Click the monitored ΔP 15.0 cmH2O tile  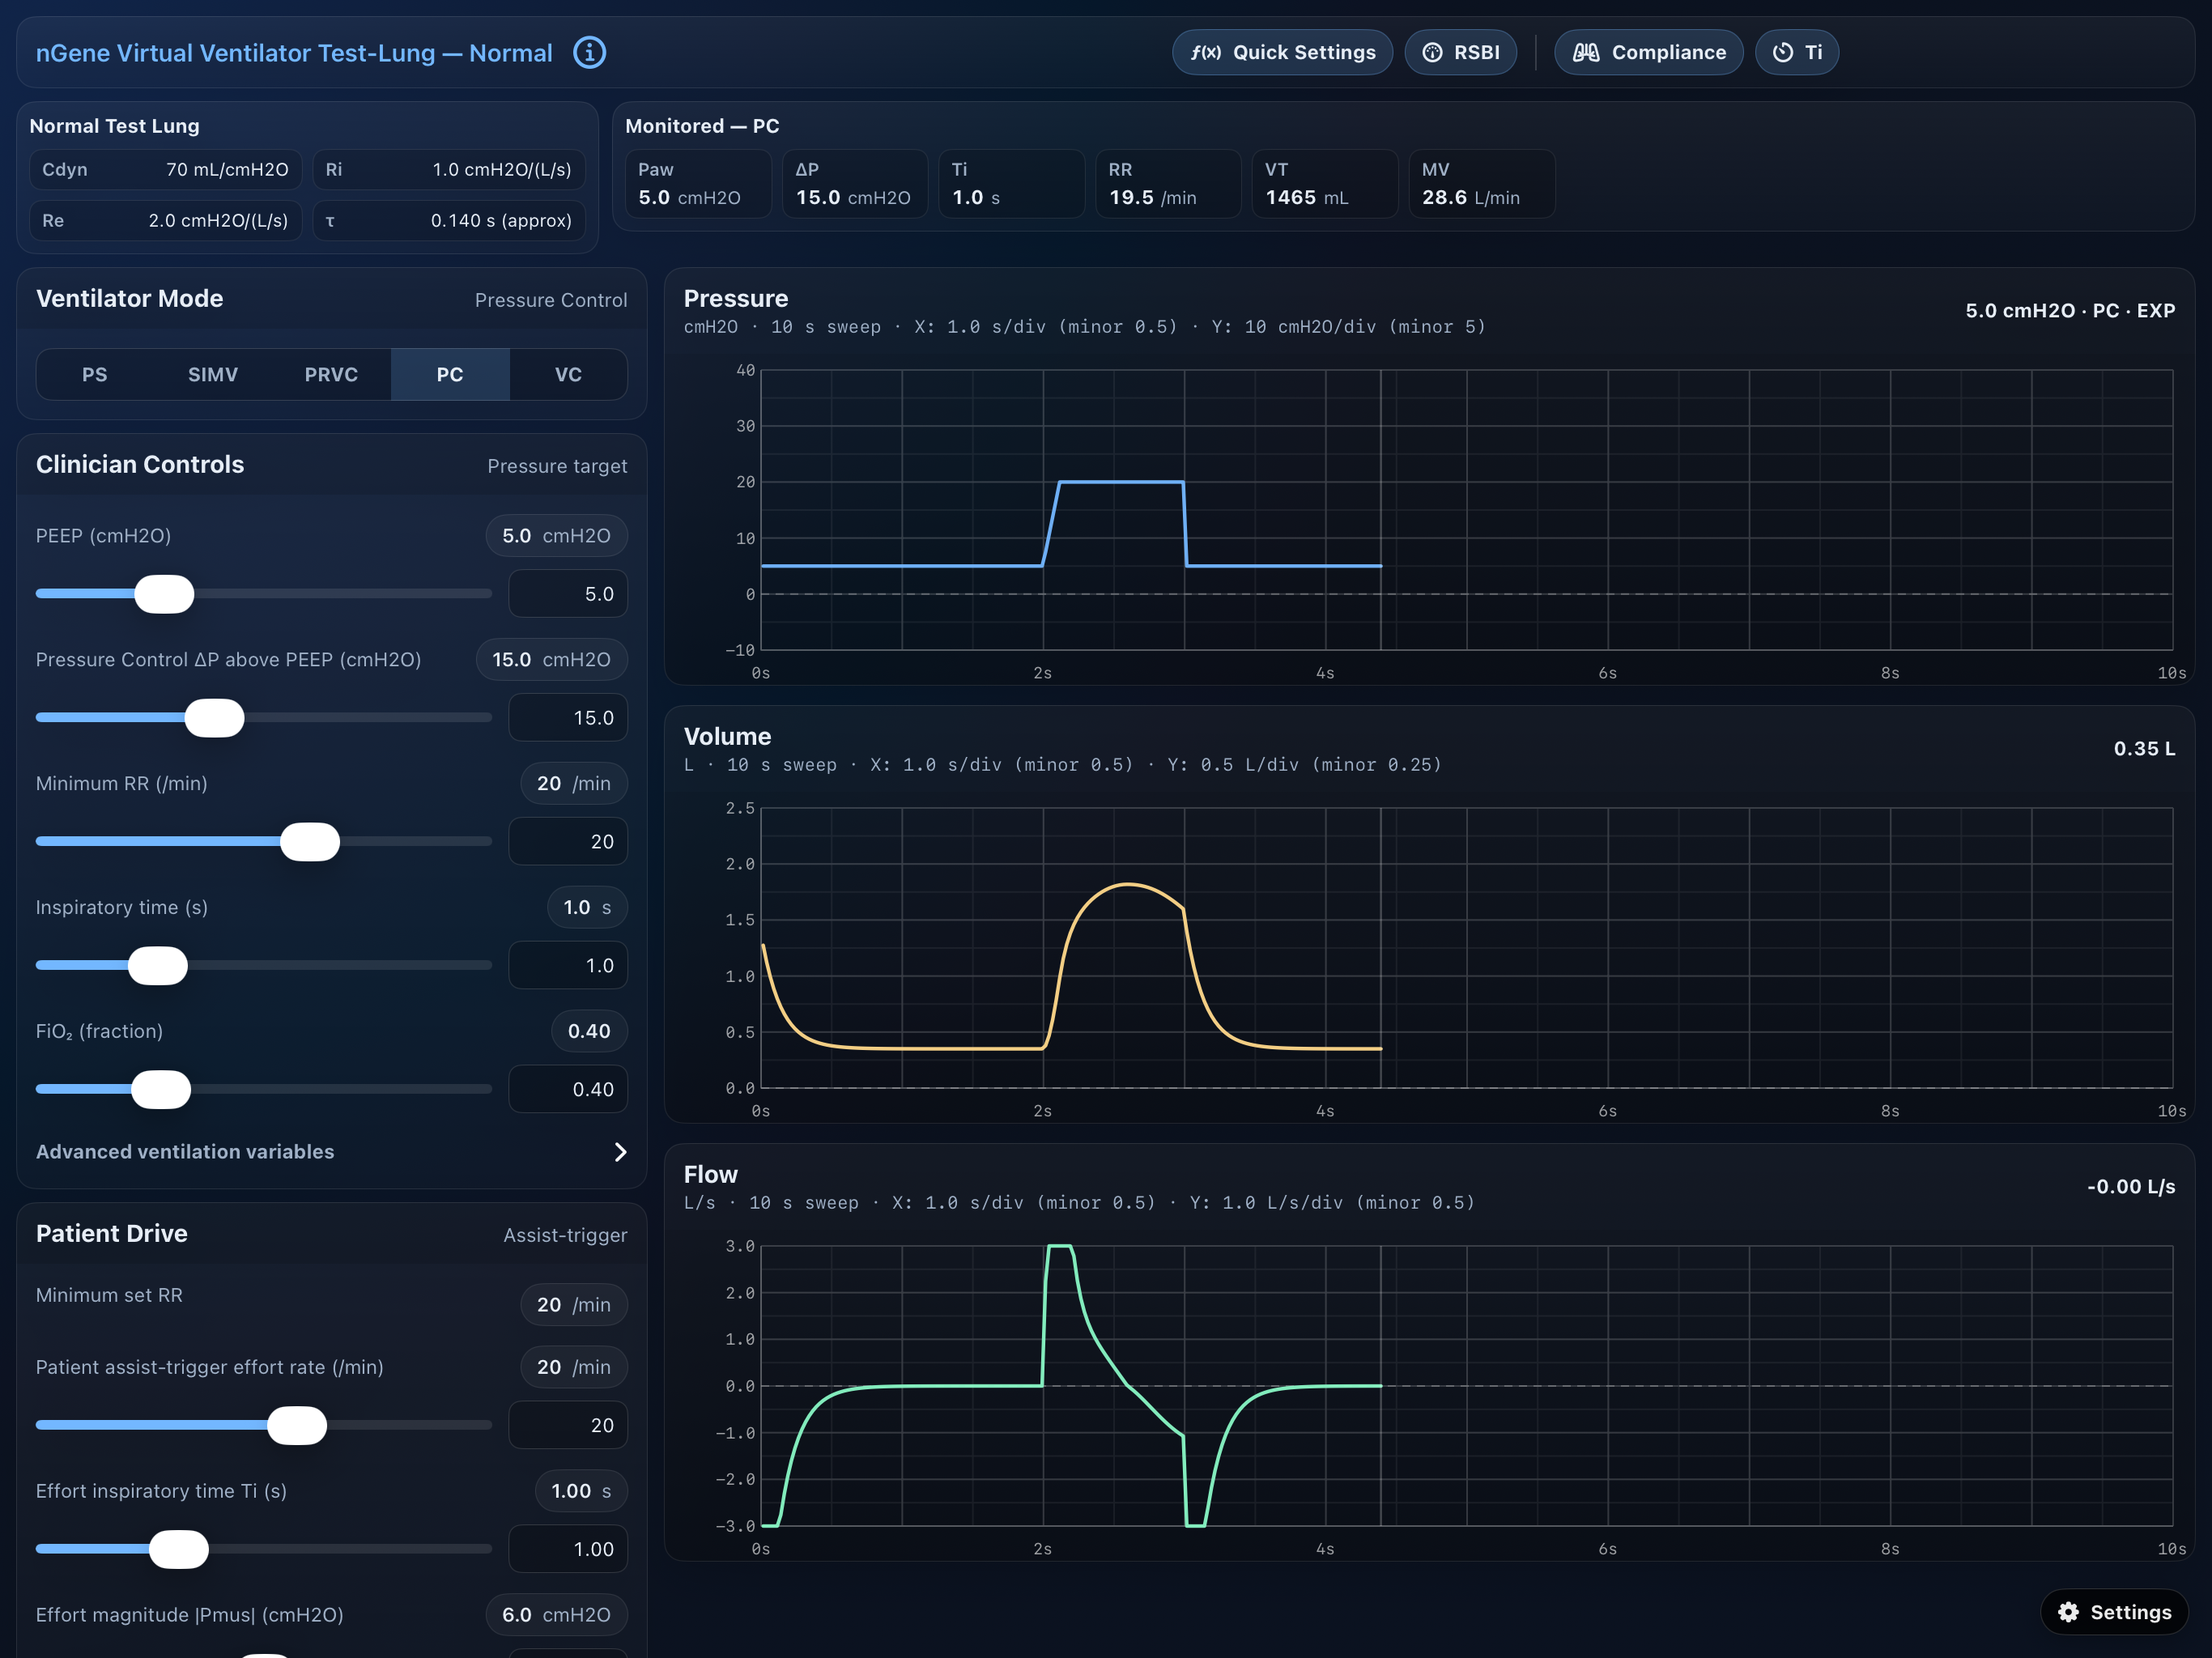(x=855, y=183)
